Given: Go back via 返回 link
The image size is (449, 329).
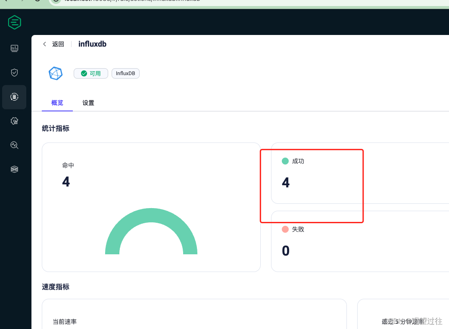Looking at the screenshot, I should [58, 44].
